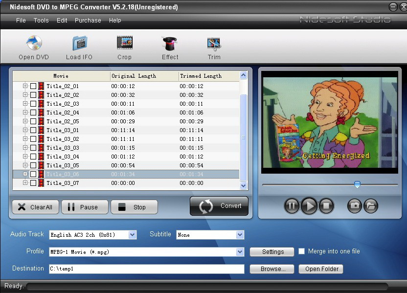
Task: Check the Title_02_02 checkbox
Action: click(33, 95)
